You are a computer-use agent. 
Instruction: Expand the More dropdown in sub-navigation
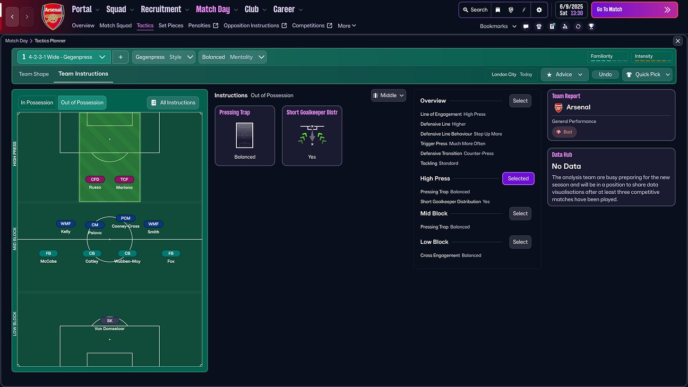(347, 26)
